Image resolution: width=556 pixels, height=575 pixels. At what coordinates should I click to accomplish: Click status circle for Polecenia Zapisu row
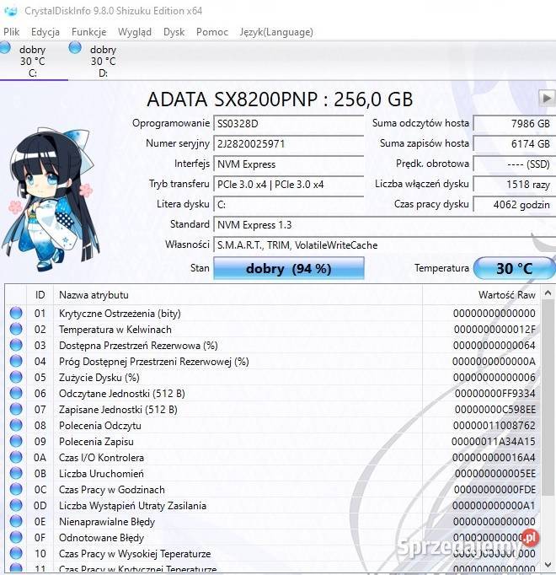[x=16, y=441]
